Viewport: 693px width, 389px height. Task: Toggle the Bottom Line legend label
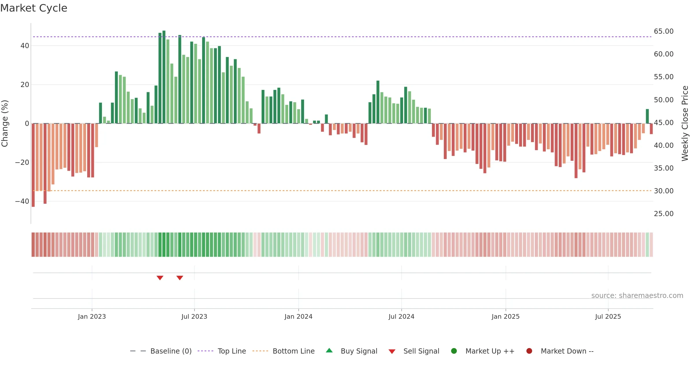[294, 351]
